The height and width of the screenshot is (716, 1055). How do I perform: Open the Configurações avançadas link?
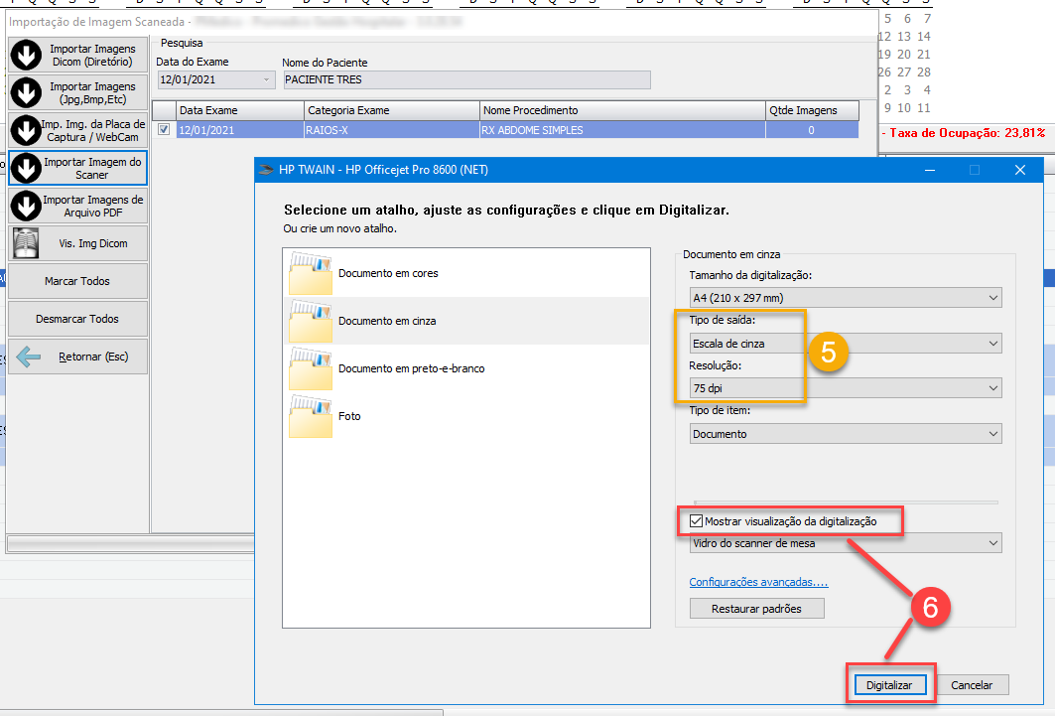(x=758, y=582)
